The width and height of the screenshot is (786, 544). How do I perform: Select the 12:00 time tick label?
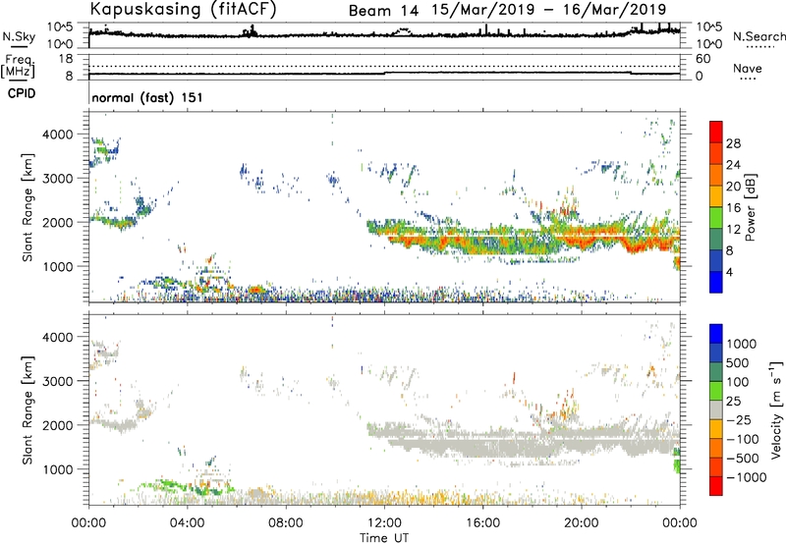384,523
